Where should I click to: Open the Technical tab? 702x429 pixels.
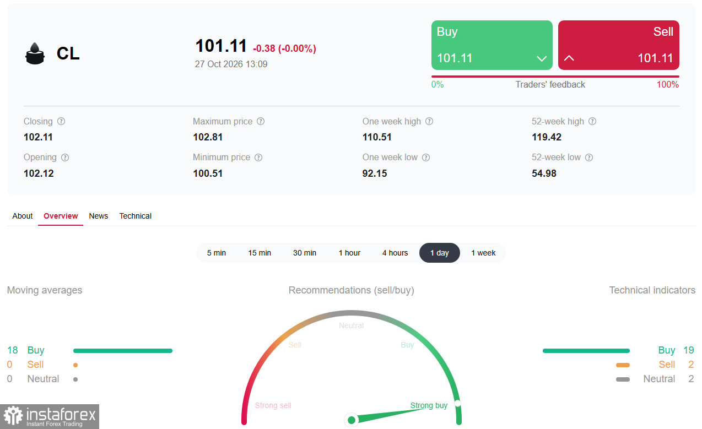tap(136, 216)
